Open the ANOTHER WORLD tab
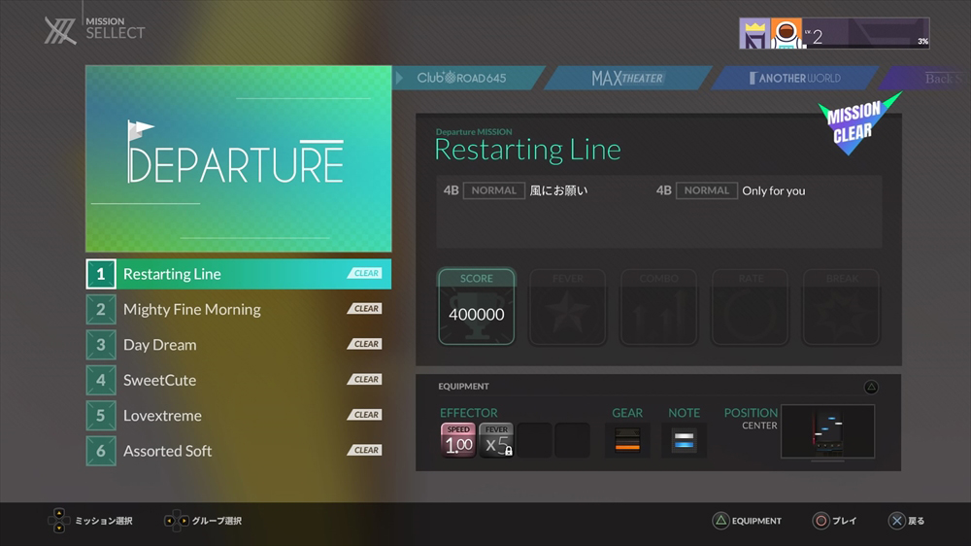Viewport: 971px width, 546px height. 796,78
